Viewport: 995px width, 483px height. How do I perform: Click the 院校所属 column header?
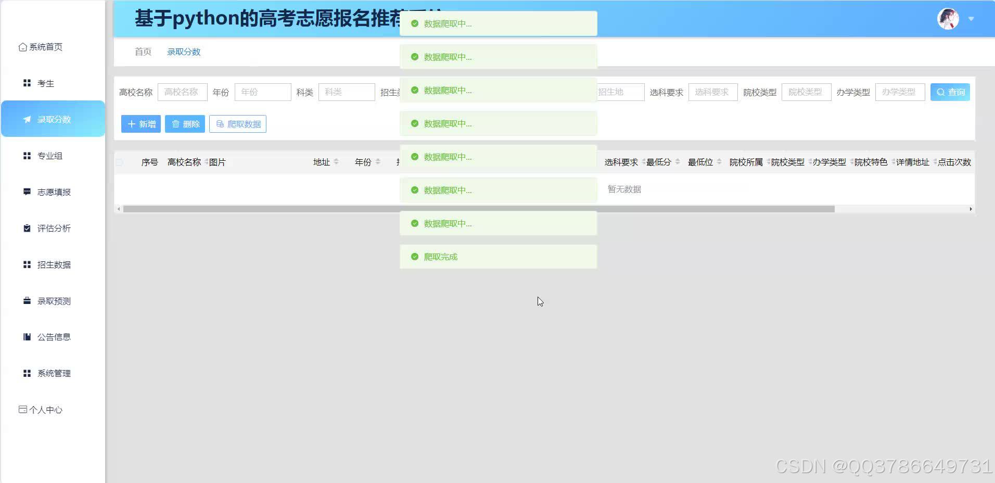click(746, 162)
